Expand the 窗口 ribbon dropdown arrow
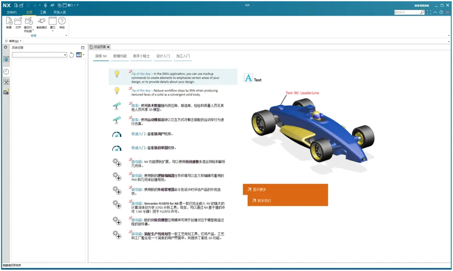 52,31
